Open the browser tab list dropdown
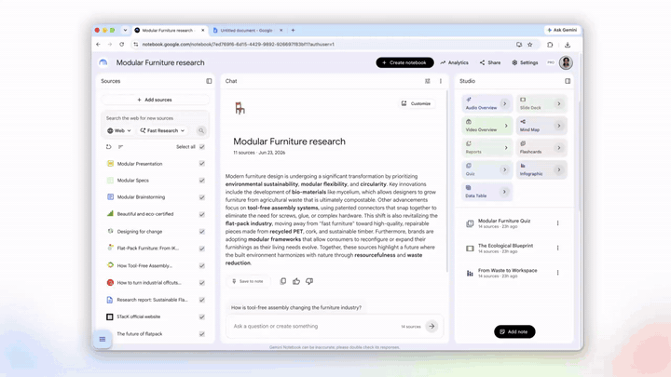This screenshot has height=377, width=671. pyautogui.click(x=125, y=31)
